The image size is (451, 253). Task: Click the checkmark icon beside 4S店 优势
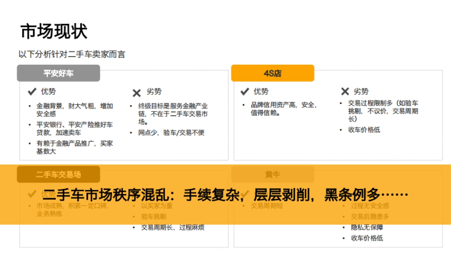coord(245,91)
